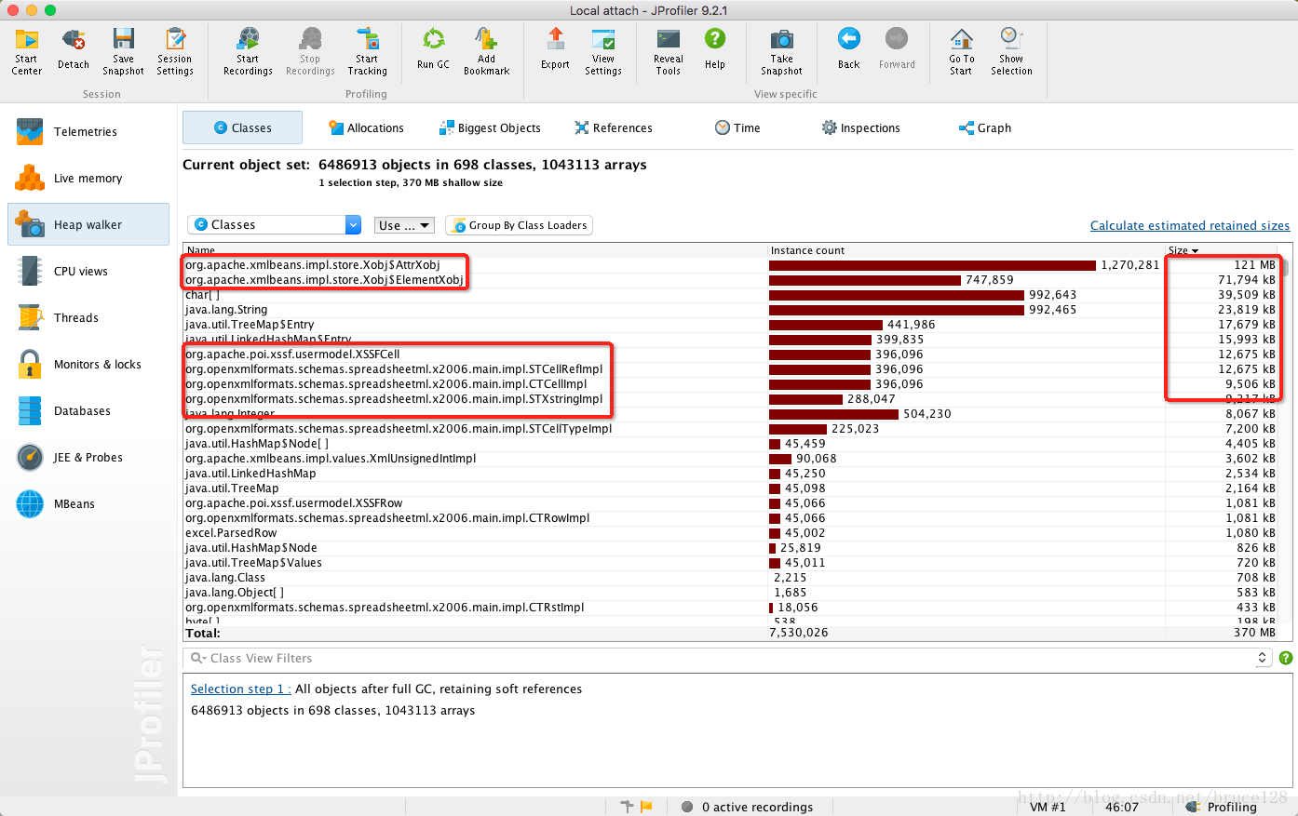The image size is (1298, 816).
Task: Click the 0 active recordings status item
Action: click(748, 807)
